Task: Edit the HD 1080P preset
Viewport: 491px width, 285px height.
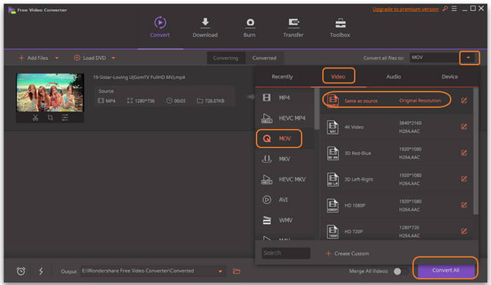Action: [x=464, y=205]
